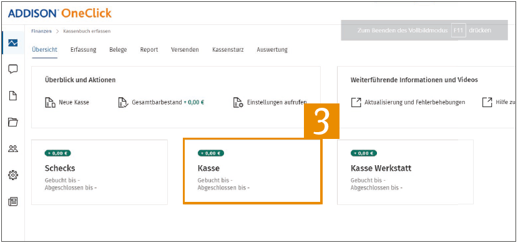Click the balance badge on Schecks card
Image resolution: width=518 pixels, height=243 pixels.
(x=58, y=153)
